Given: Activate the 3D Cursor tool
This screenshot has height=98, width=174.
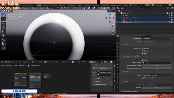Looking at the screenshot, I should tap(3, 19).
